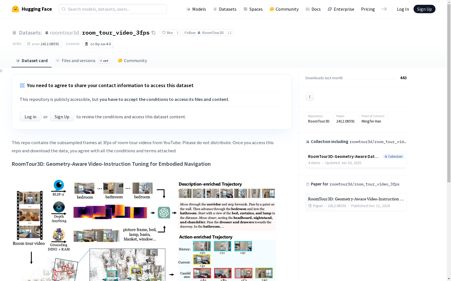The height and width of the screenshot is (281, 451).
Task: Click the follower count 12
Action: pos(229,33)
